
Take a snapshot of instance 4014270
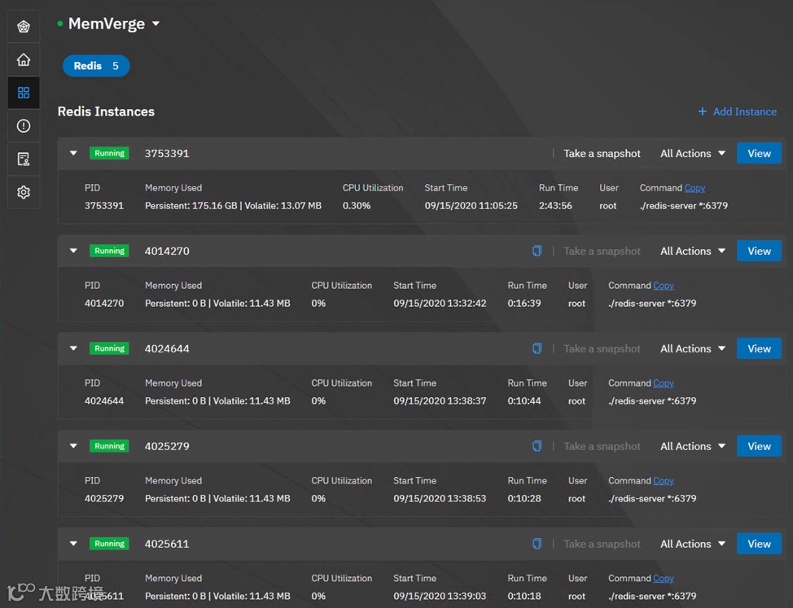tap(602, 251)
